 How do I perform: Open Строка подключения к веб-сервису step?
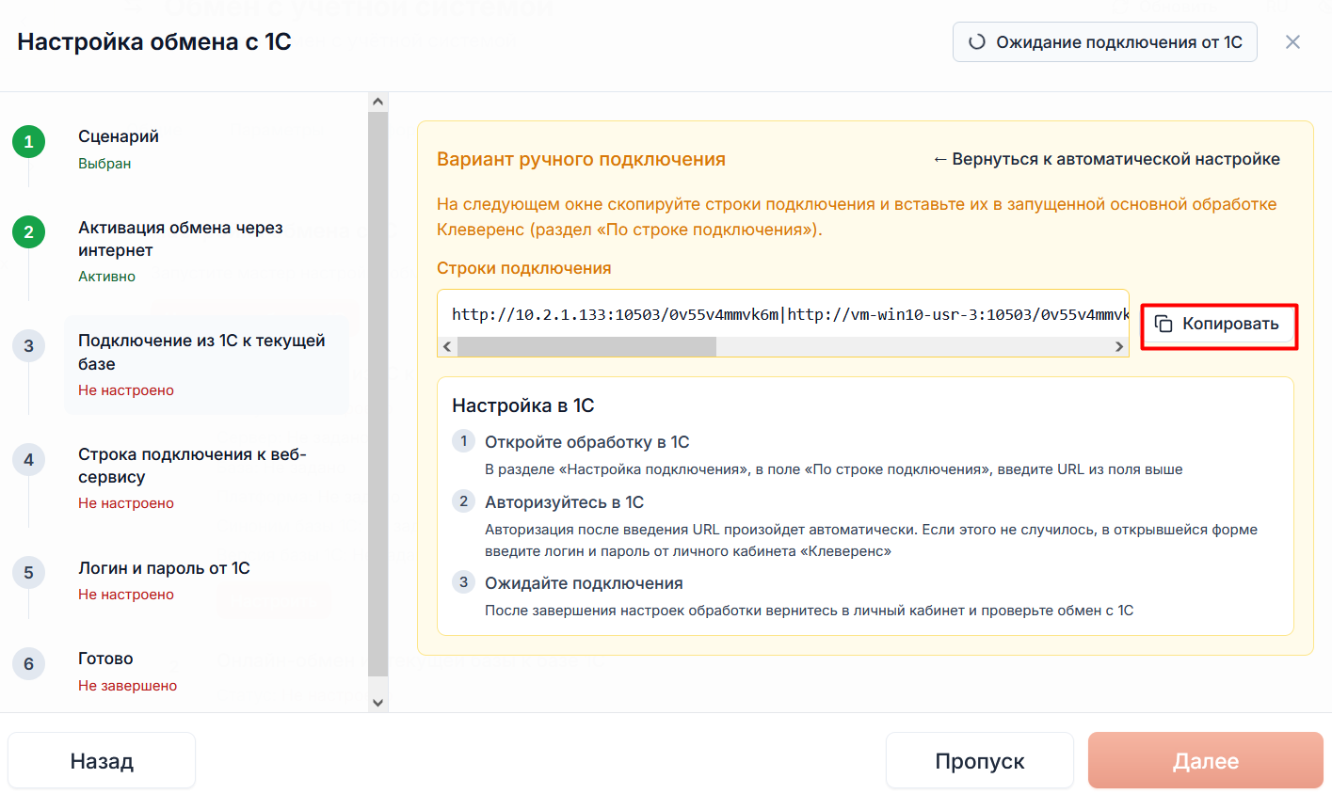(192, 466)
